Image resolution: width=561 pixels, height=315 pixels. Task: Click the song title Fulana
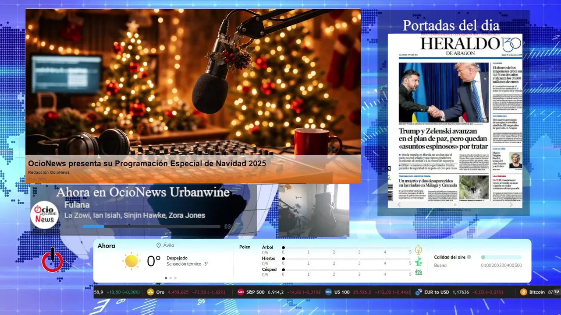click(x=77, y=205)
